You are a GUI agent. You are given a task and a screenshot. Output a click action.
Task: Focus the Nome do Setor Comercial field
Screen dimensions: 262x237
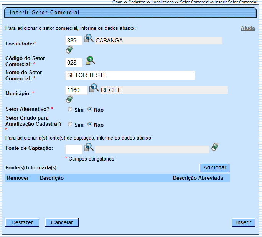tap(130, 75)
